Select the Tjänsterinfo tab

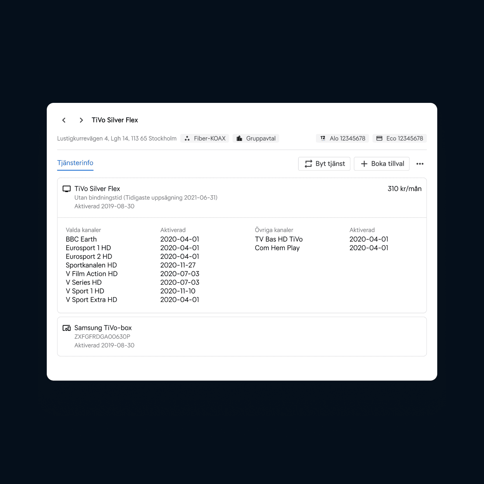(x=75, y=163)
